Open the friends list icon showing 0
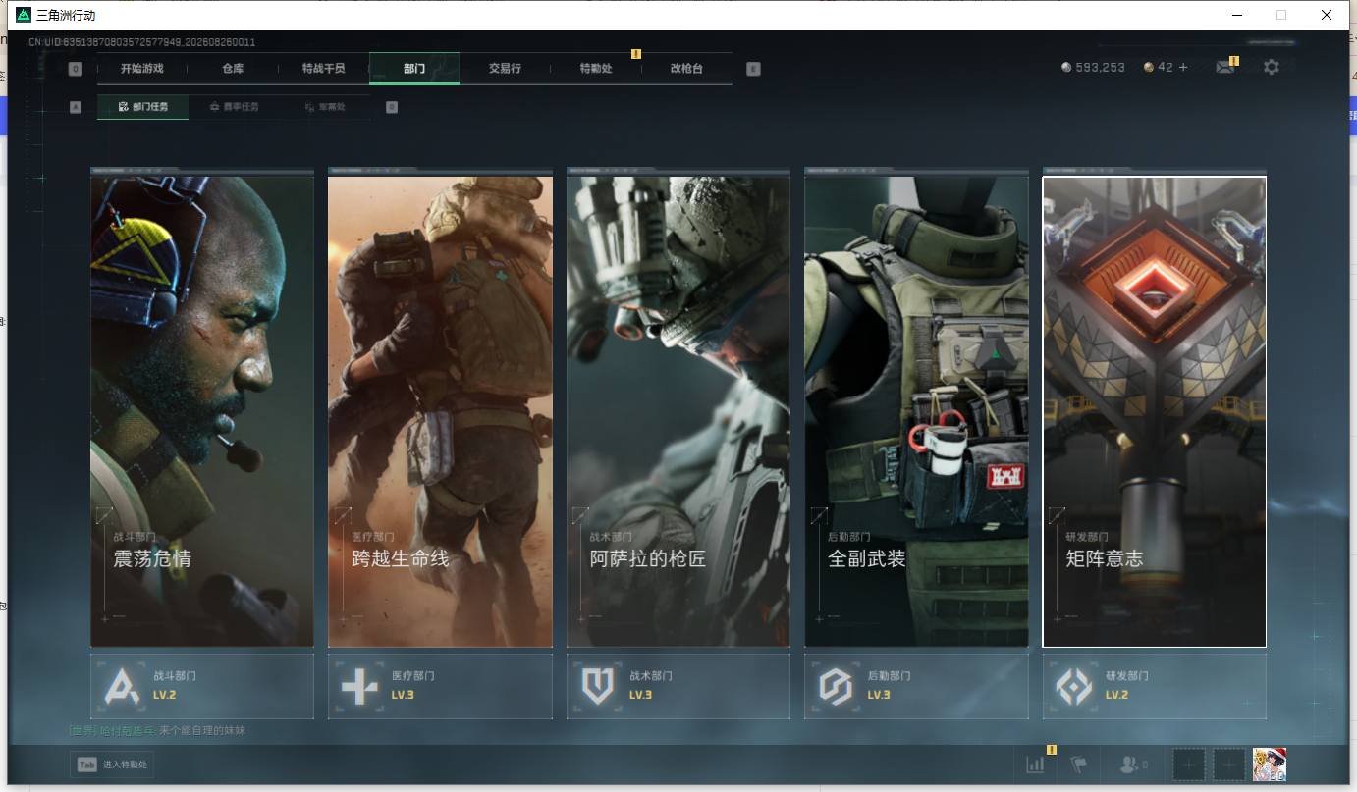The image size is (1357, 792). [1133, 765]
